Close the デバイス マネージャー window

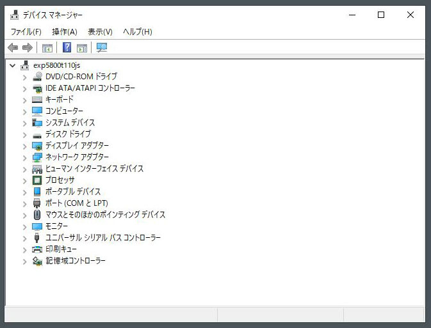click(x=410, y=15)
